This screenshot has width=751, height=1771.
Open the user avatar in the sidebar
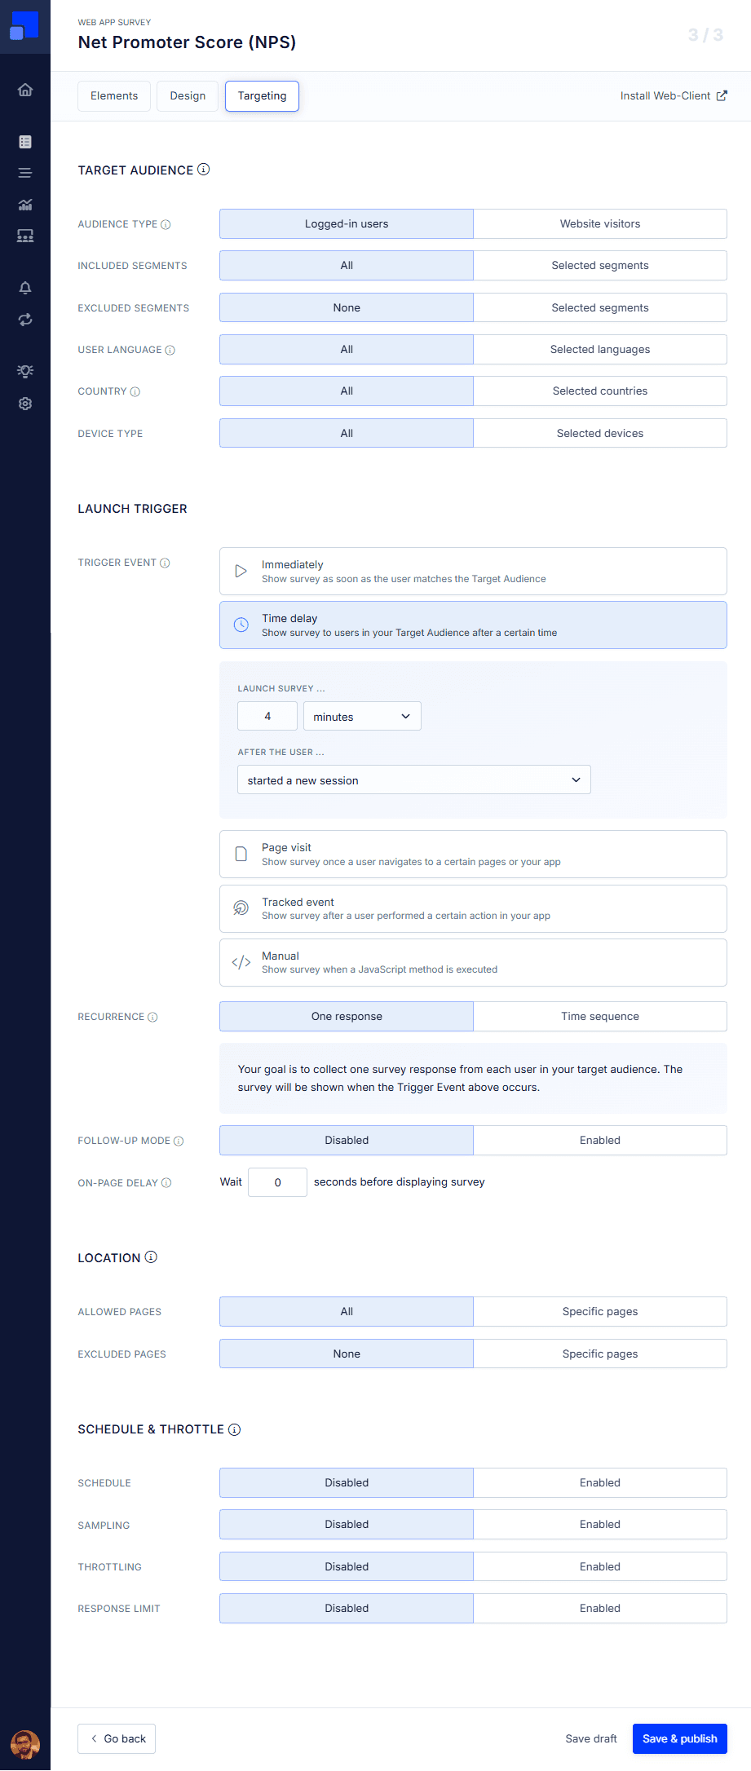25,1745
